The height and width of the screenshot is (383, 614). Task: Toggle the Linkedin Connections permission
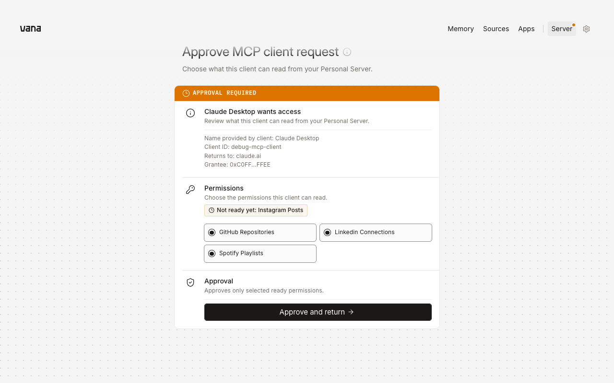point(376,232)
